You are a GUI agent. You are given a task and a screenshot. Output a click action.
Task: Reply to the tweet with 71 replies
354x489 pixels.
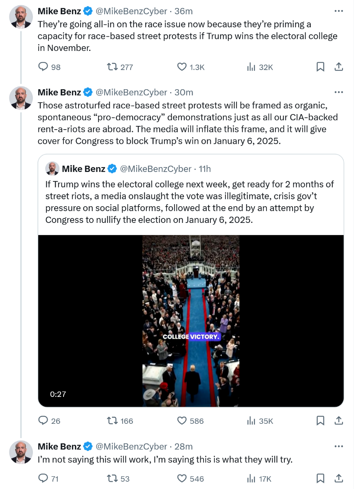point(44,478)
